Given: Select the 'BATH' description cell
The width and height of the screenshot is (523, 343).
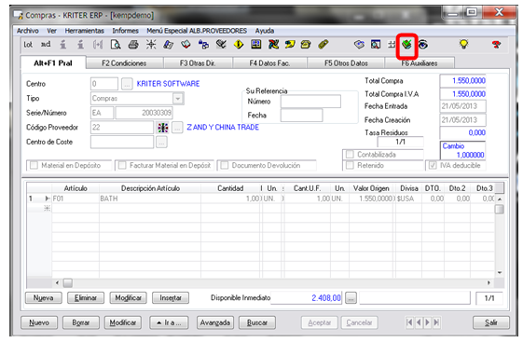Looking at the screenshot, I should [149, 199].
